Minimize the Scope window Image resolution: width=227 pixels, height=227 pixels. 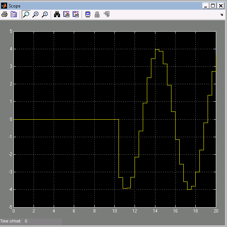[x=206, y=6]
